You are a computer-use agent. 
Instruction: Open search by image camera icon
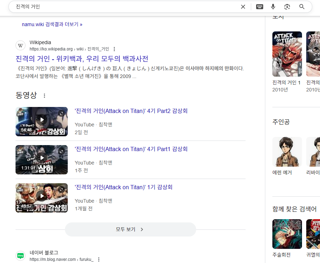(x=287, y=7)
